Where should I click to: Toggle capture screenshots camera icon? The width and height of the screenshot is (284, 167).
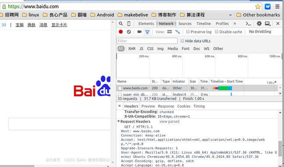pyautogui.click(x=139, y=32)
